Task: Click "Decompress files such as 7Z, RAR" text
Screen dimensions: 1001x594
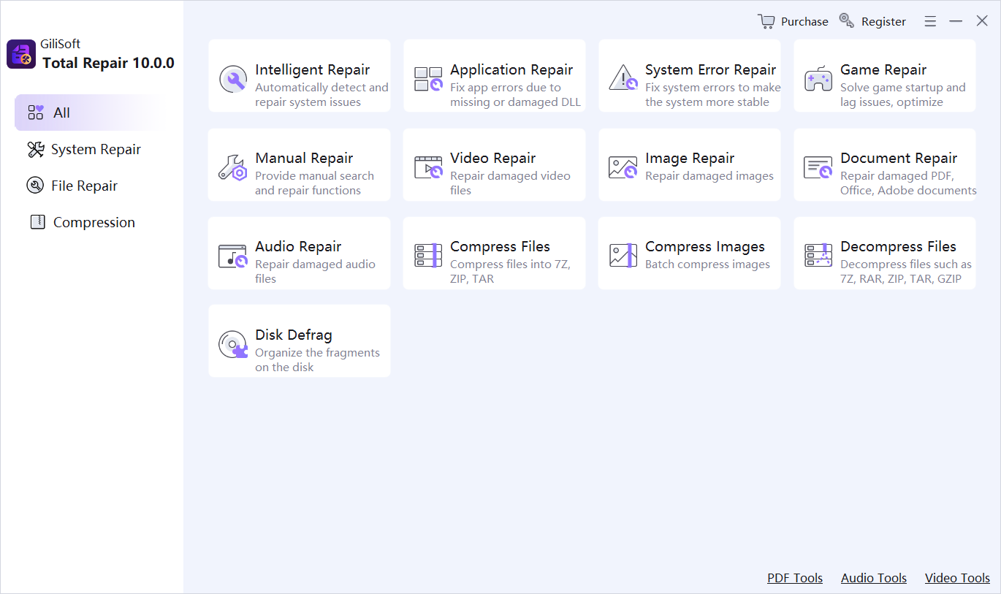Action: click(x=906, y=272)
